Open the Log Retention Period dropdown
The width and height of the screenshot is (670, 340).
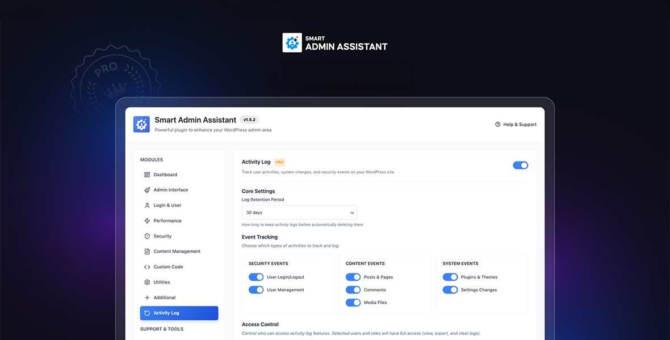(x=299, y=212)
